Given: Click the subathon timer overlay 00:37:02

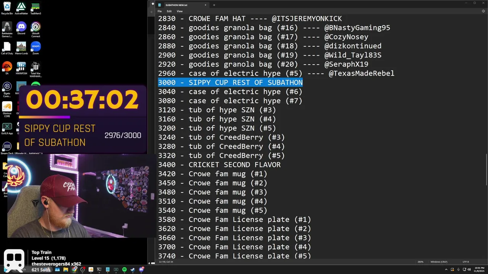Looking at the screenshot, I should click(82, 100).
